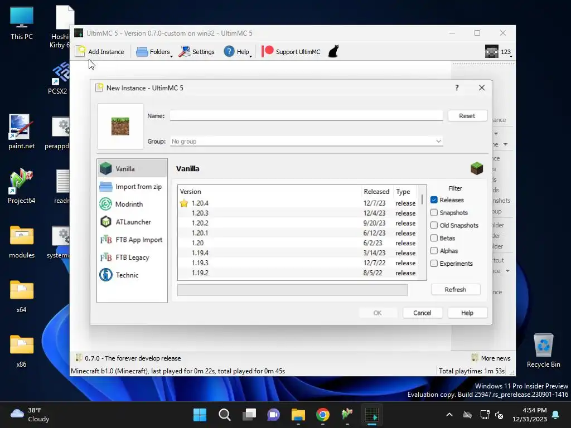The height and width of the screenshot is (428, 571).
Task: Click the grass block instance icon button
Action: [120, 127]
